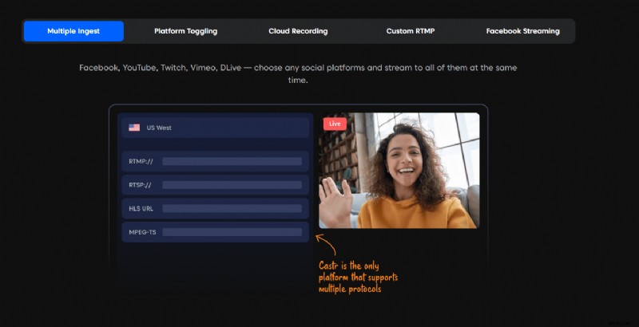Image resolution: width=639 pixels, height=327 pixels.
Task: Click the 'Castr is the only platform' note
Action: click(x=358, y=278)
